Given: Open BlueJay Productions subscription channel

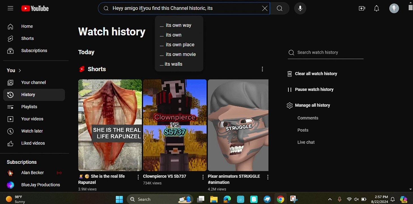Looking at the screenshot, I should [34, 185].
